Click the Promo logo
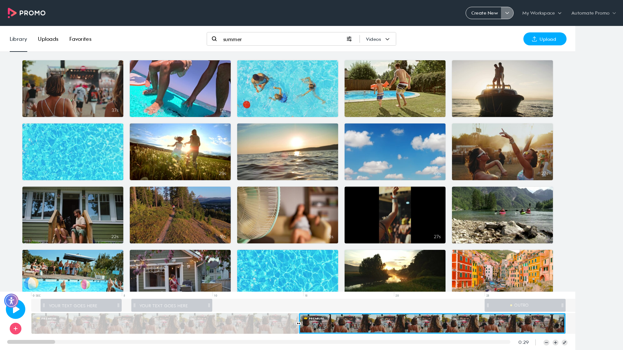This screenshot has width=623, height=350. [x=27, y=13]
